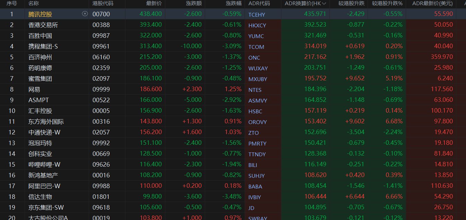The image size is (466, 220).
Task: Click the IVBIY ADR code
Action: point(255,197)
